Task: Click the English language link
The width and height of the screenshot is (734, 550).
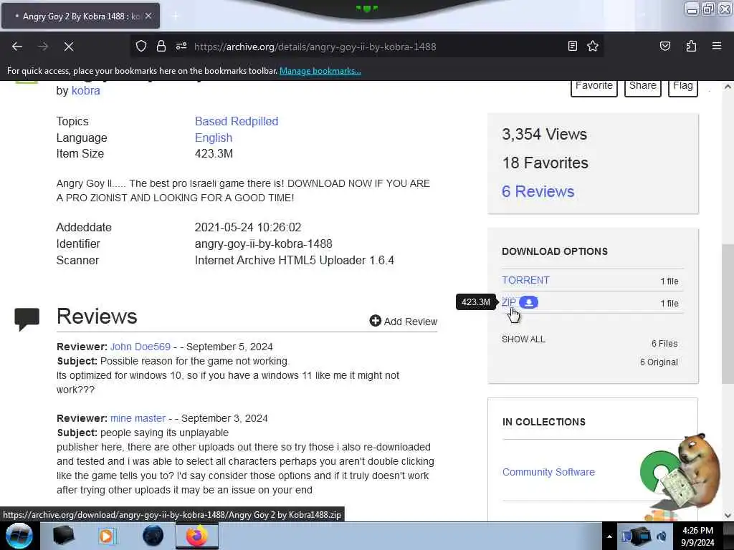Action: [214, 137]
